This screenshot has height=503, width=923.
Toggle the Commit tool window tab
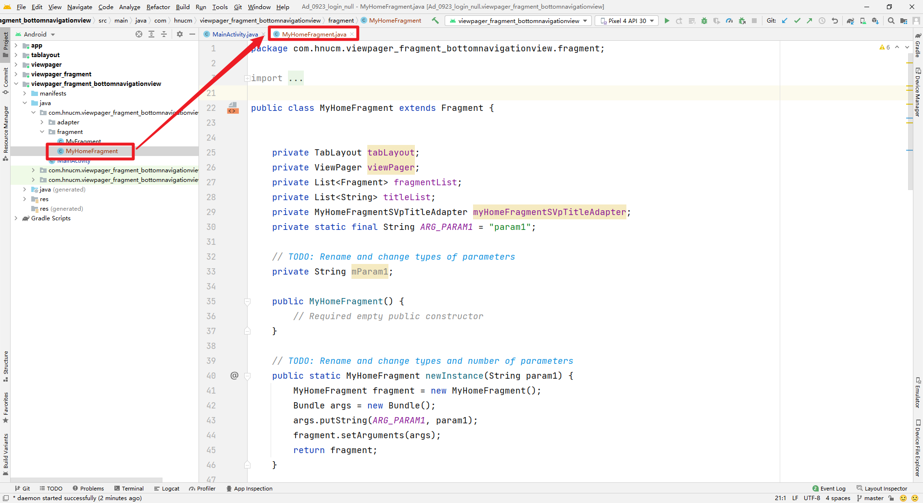coord(5,80)
